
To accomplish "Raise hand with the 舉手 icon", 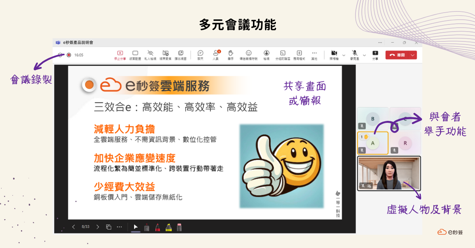I will [x=231, y=53].
